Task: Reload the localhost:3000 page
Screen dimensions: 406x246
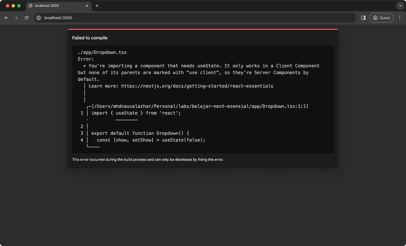Action: (x=26, y=18)
